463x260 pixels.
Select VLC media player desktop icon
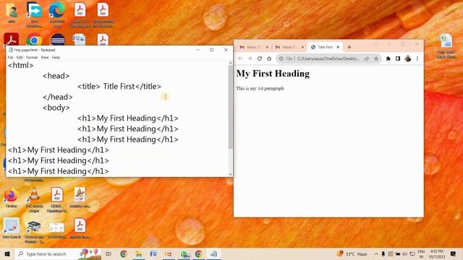click(x=34, y=199)
